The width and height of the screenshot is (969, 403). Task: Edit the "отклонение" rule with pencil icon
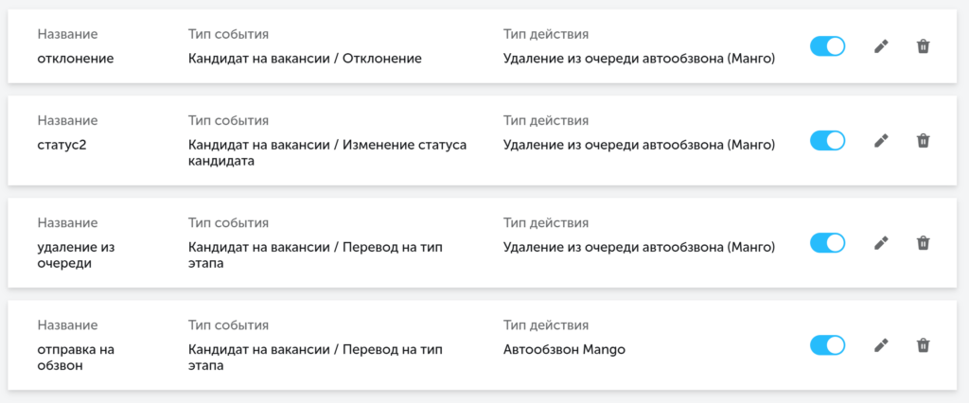click(x=881, y=46)
